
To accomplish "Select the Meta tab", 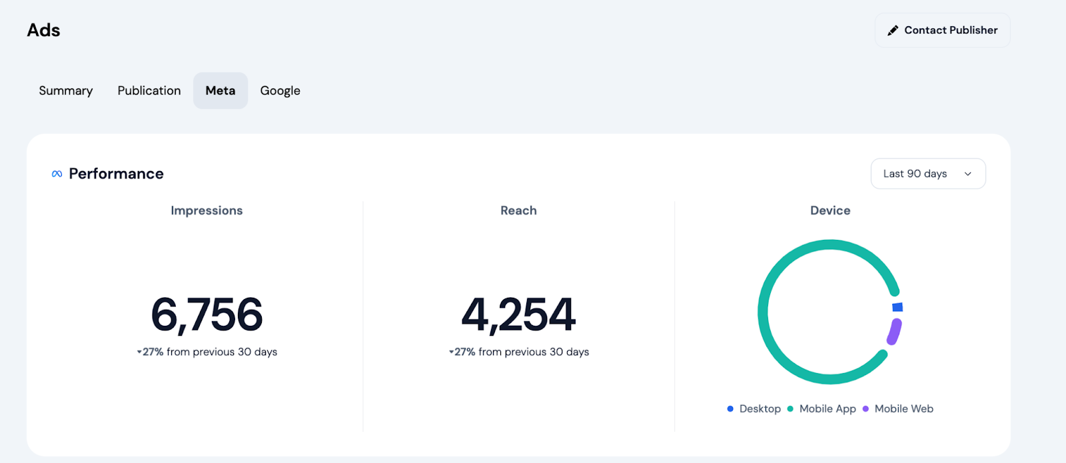I will pyautogui.click(x=221, y=91).
